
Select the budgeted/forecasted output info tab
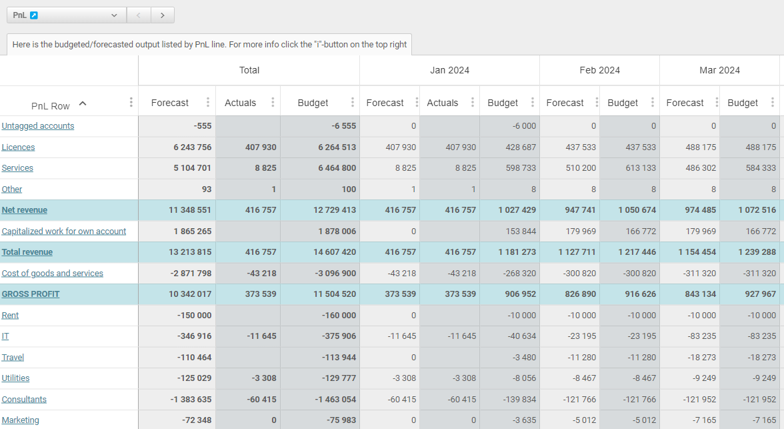209,45
